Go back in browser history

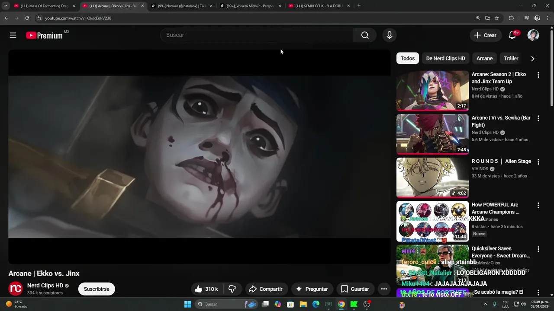(6, 18)
